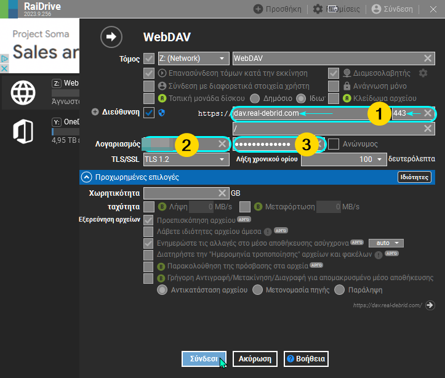Select the Αντικατάσταση αρχείου radio button
This screenshot has width=445, height=378.
pyautogui.click(x=162, y=290)
